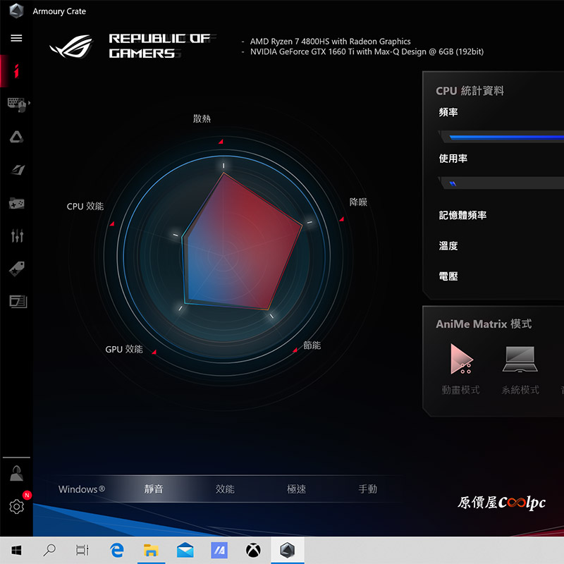Open the Aura Sync triangle icon
Screen dimensions: 564x564
point(16,137)
